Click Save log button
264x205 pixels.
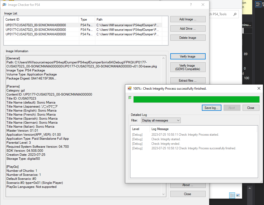[x=212, y=108]
